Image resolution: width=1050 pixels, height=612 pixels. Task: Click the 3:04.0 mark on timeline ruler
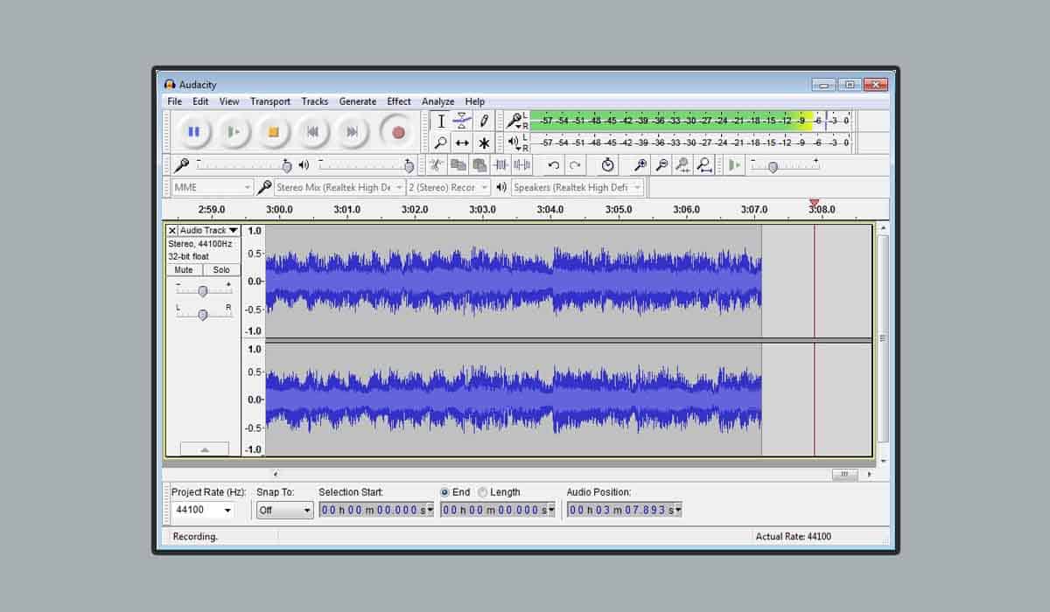tap(550, 210)
